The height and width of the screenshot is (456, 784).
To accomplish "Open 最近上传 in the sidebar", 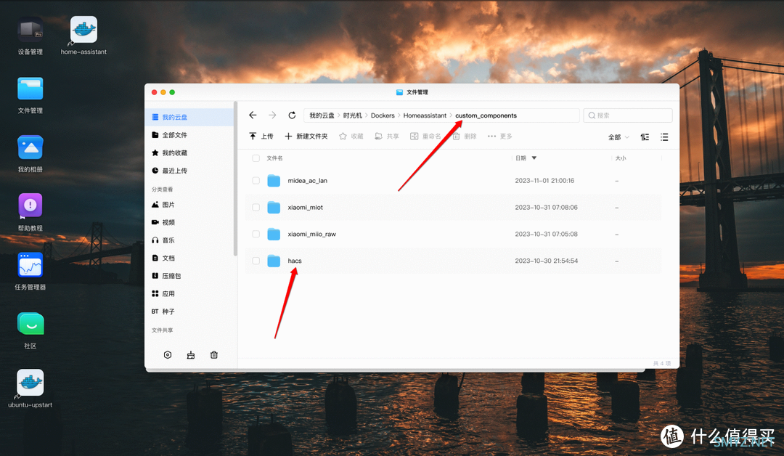I will [x=174, y=171].
